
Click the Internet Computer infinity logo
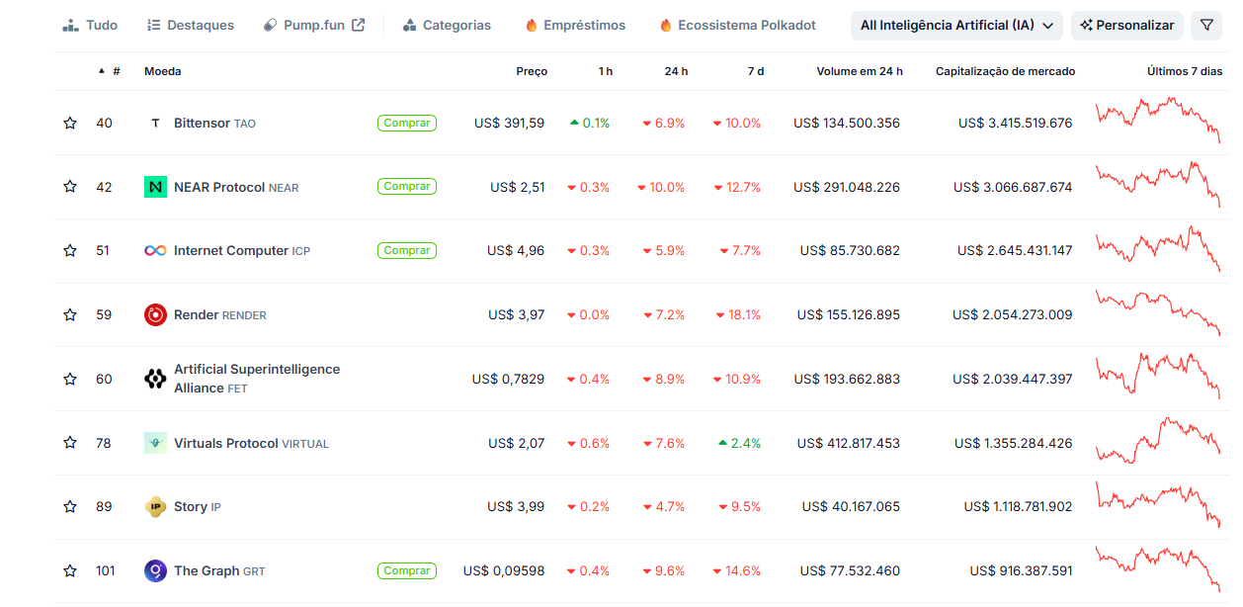[x=155, y=251]
